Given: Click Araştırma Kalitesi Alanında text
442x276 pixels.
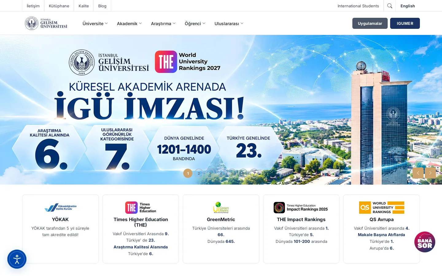Looking at the screenshot, I should point(141,247).
